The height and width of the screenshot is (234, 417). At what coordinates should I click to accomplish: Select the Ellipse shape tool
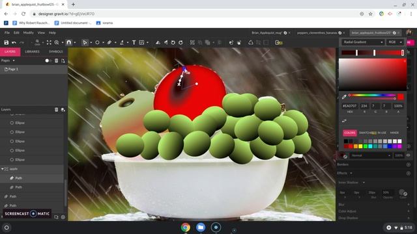coord(97,42)
